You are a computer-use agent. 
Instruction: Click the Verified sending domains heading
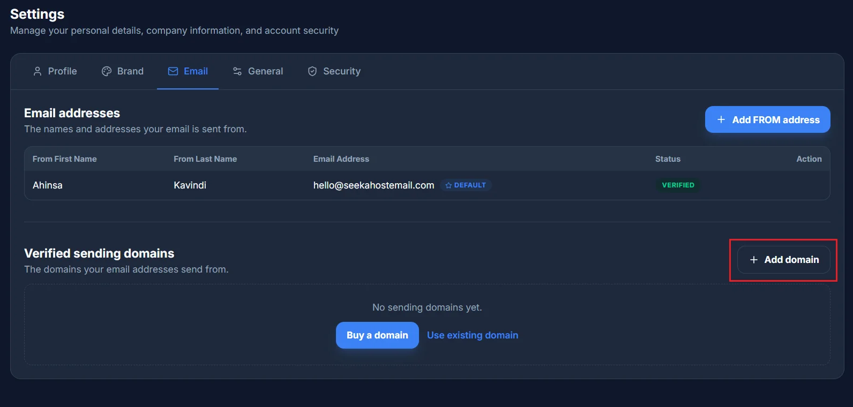click(x=99, y=253)
